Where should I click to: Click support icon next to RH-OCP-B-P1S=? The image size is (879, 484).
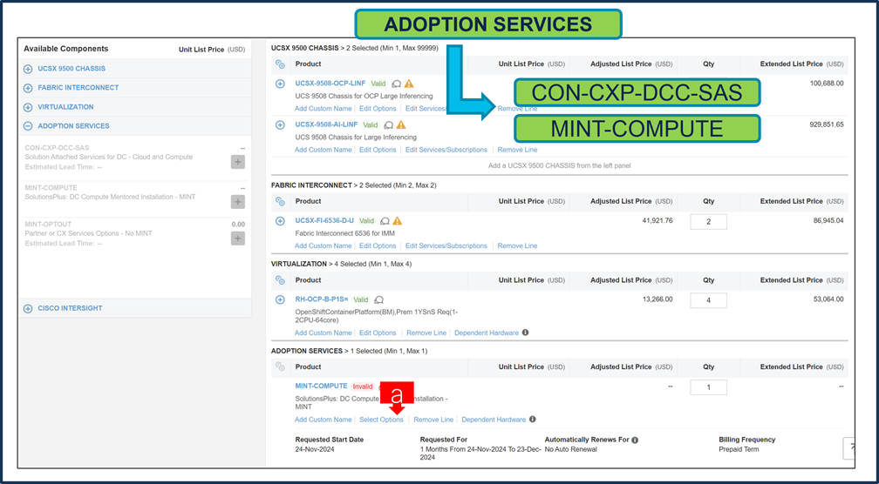click(x=379, y=300)
